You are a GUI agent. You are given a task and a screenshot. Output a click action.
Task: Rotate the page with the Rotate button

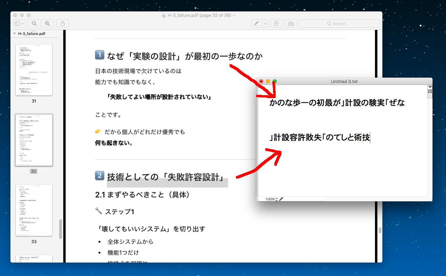pyautogui.click(x=276, y=24)
